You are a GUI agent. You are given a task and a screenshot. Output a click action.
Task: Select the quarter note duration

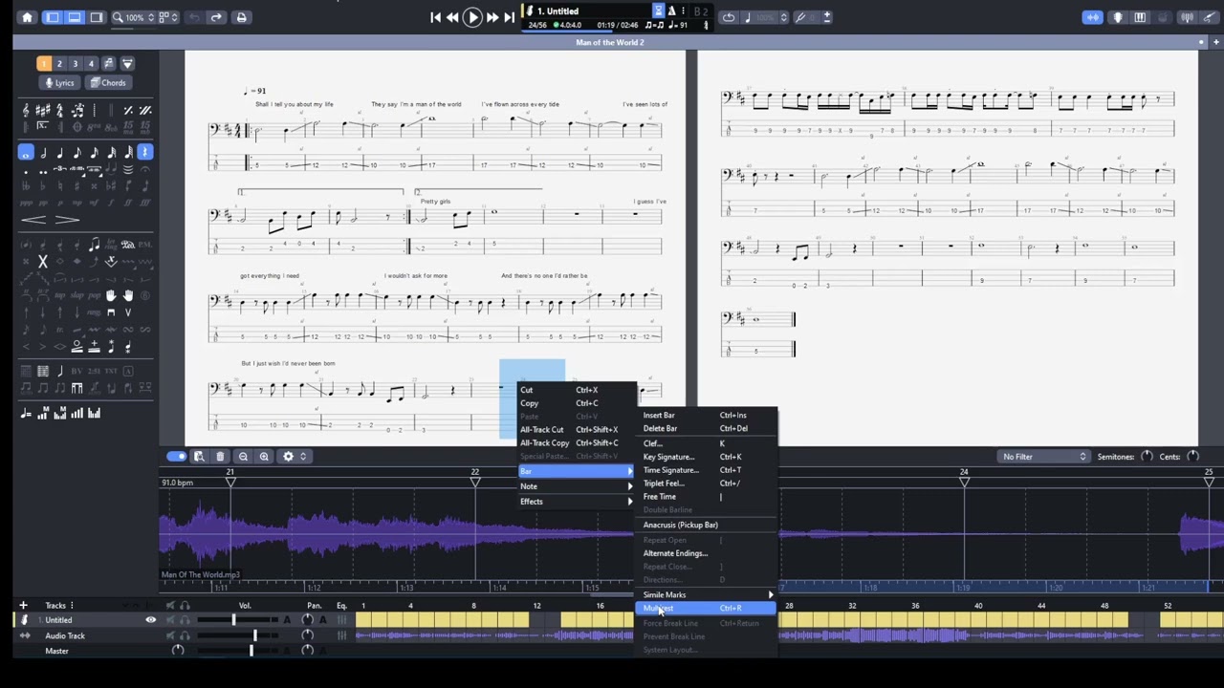(x=60, y=152)
